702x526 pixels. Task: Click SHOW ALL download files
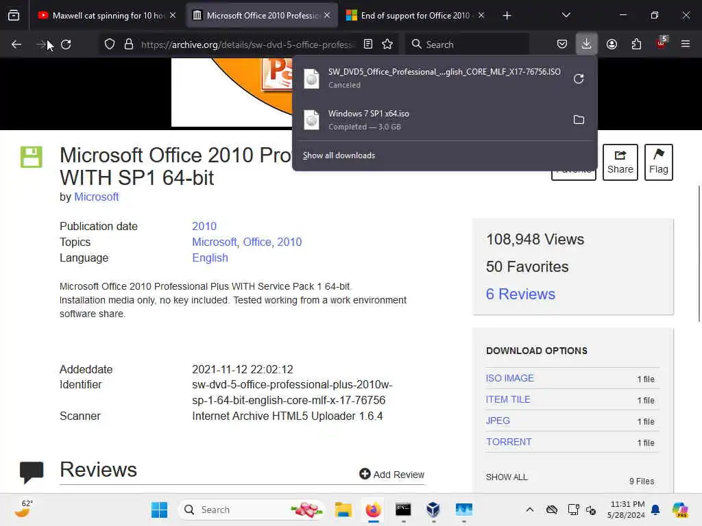pyautogui.click(x=507, y=477)
